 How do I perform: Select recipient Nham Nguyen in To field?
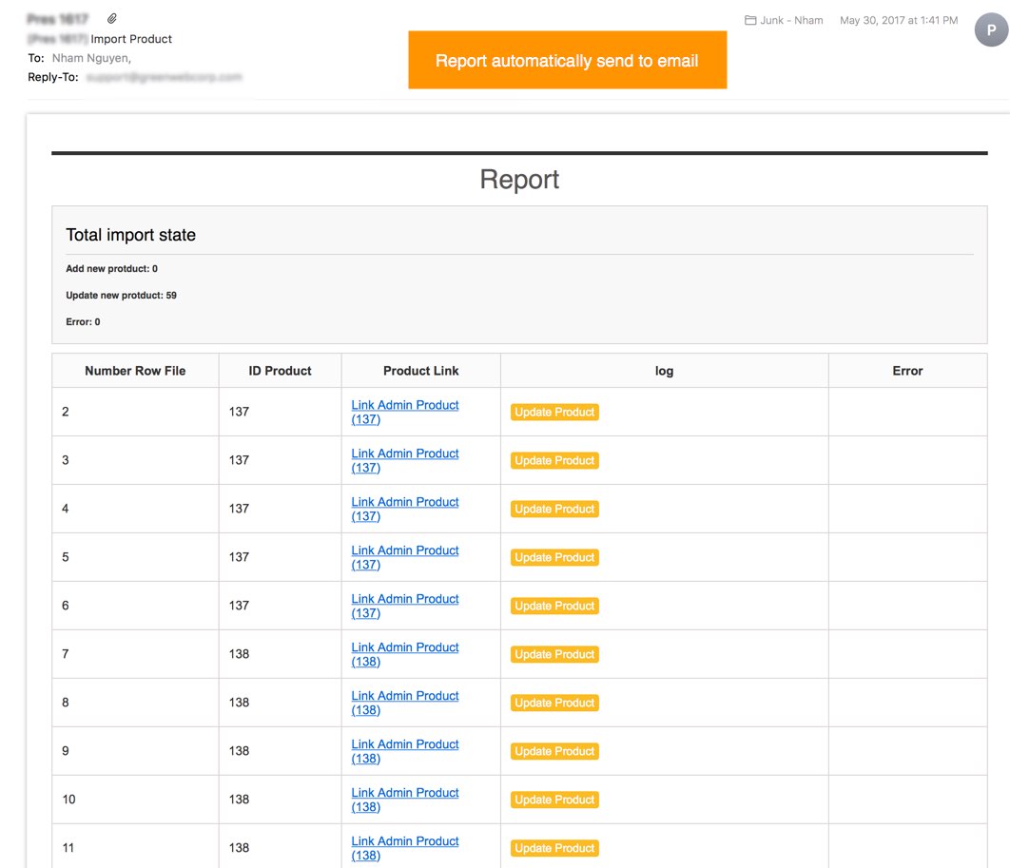pos(90,58)
